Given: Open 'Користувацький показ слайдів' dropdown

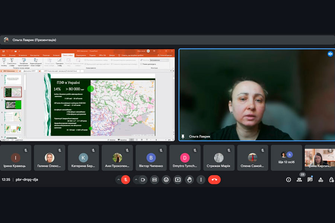Looking at the screenshot, I should click(36, 62).
